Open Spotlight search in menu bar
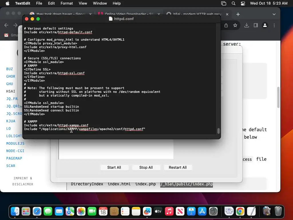 [x=233, y=3]
